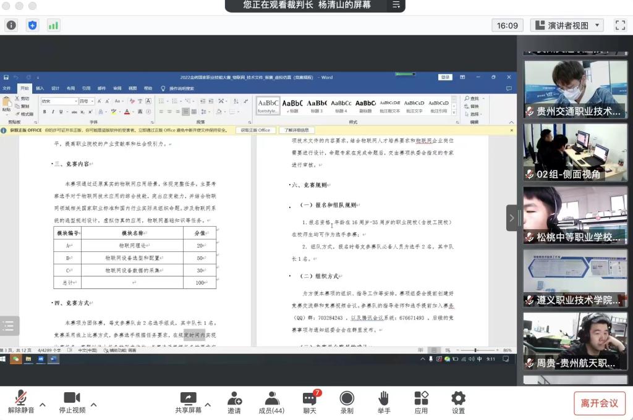This screenshot has width=633, height=420.
Task: Show the 成员(44) participants list
Action: (x=272, y=403)
